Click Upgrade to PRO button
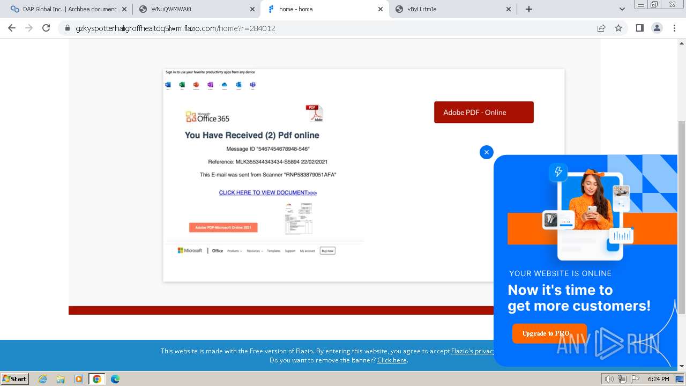Viewport: 686px width, 386px height. pos(549,333)
